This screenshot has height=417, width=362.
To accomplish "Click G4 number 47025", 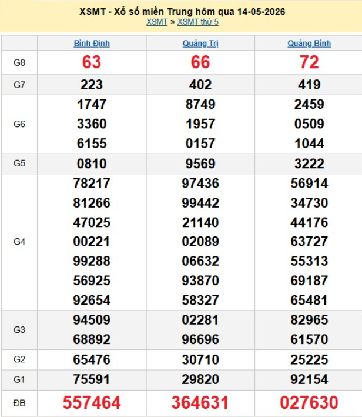I will coord(92,222).
